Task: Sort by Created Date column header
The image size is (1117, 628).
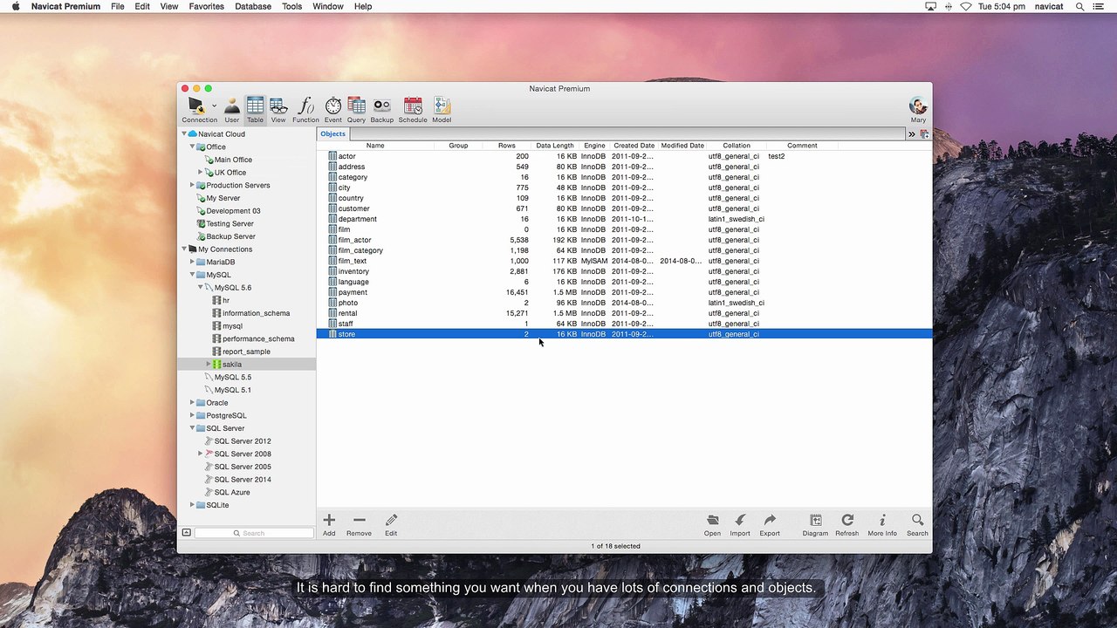Action: 634,146
